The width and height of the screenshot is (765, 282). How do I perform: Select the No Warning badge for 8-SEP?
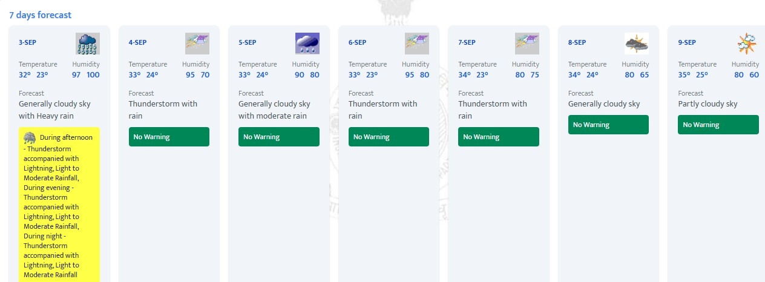[608, 125]
